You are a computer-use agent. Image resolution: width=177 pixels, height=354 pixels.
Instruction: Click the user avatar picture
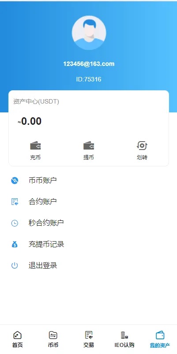(89, 33)
